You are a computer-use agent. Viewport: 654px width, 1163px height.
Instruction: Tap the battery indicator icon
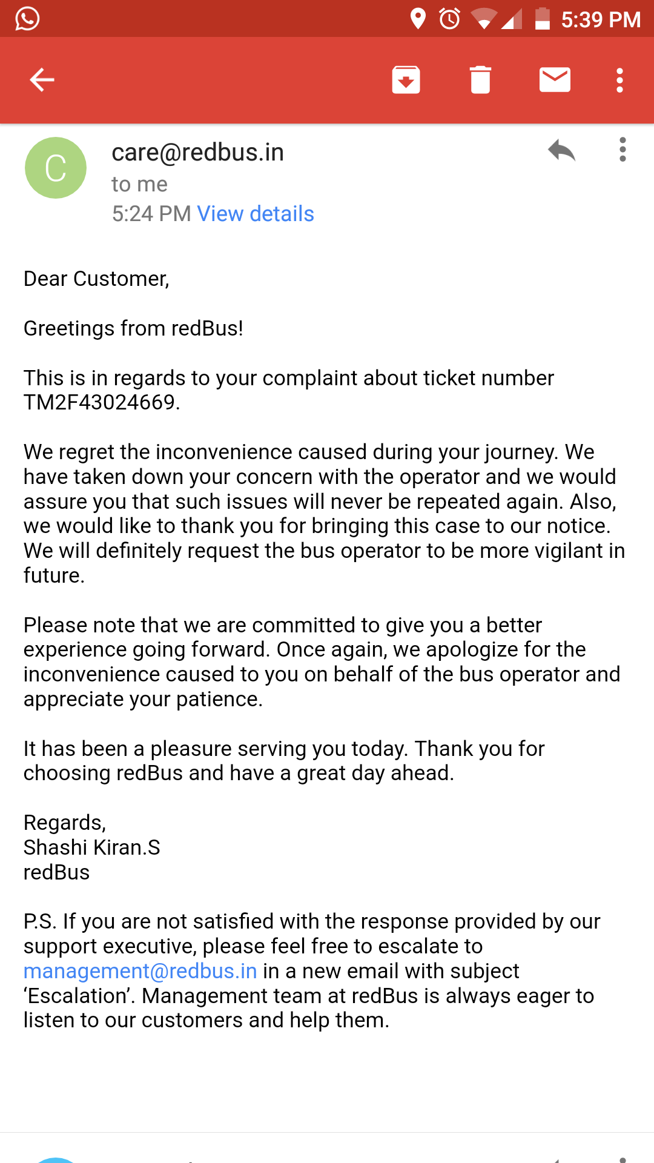[x=543, y=19]
